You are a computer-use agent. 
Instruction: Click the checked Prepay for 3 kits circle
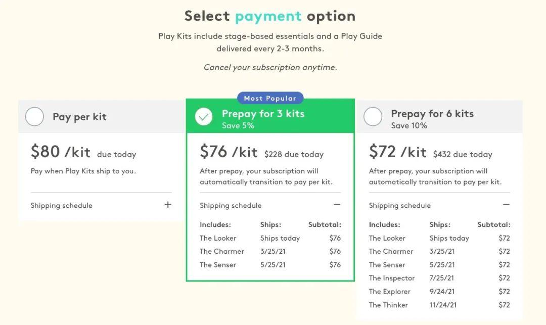204,117
